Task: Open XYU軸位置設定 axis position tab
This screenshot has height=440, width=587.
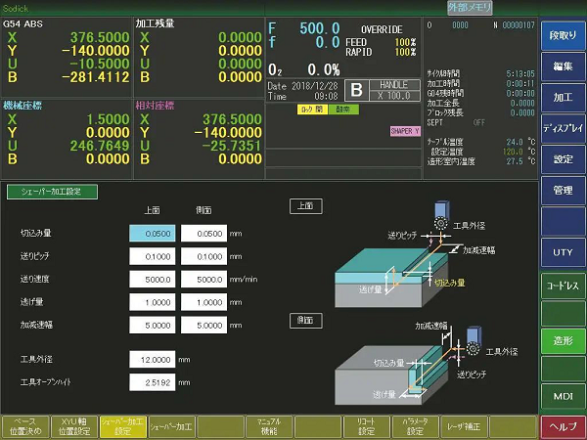Action: (x=74, y=426)
